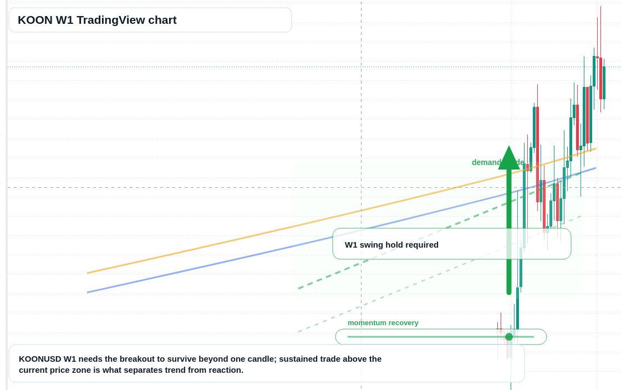
Task: Click the highest red candle wick
Action: click(600, 32)
